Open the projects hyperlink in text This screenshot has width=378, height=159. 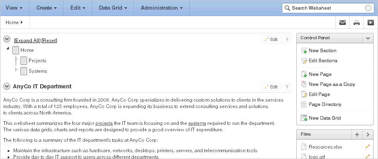coord(104,123)
